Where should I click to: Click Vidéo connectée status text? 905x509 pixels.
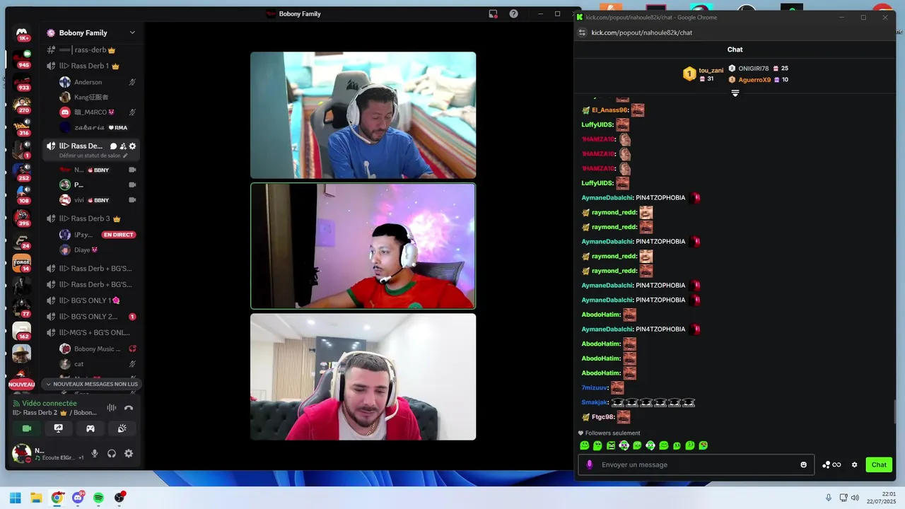pos(49,403)
